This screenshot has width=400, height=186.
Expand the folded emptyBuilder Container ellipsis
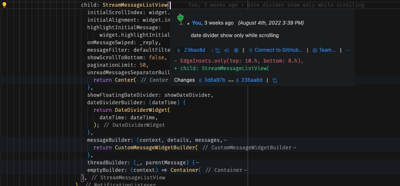(245, 170)
